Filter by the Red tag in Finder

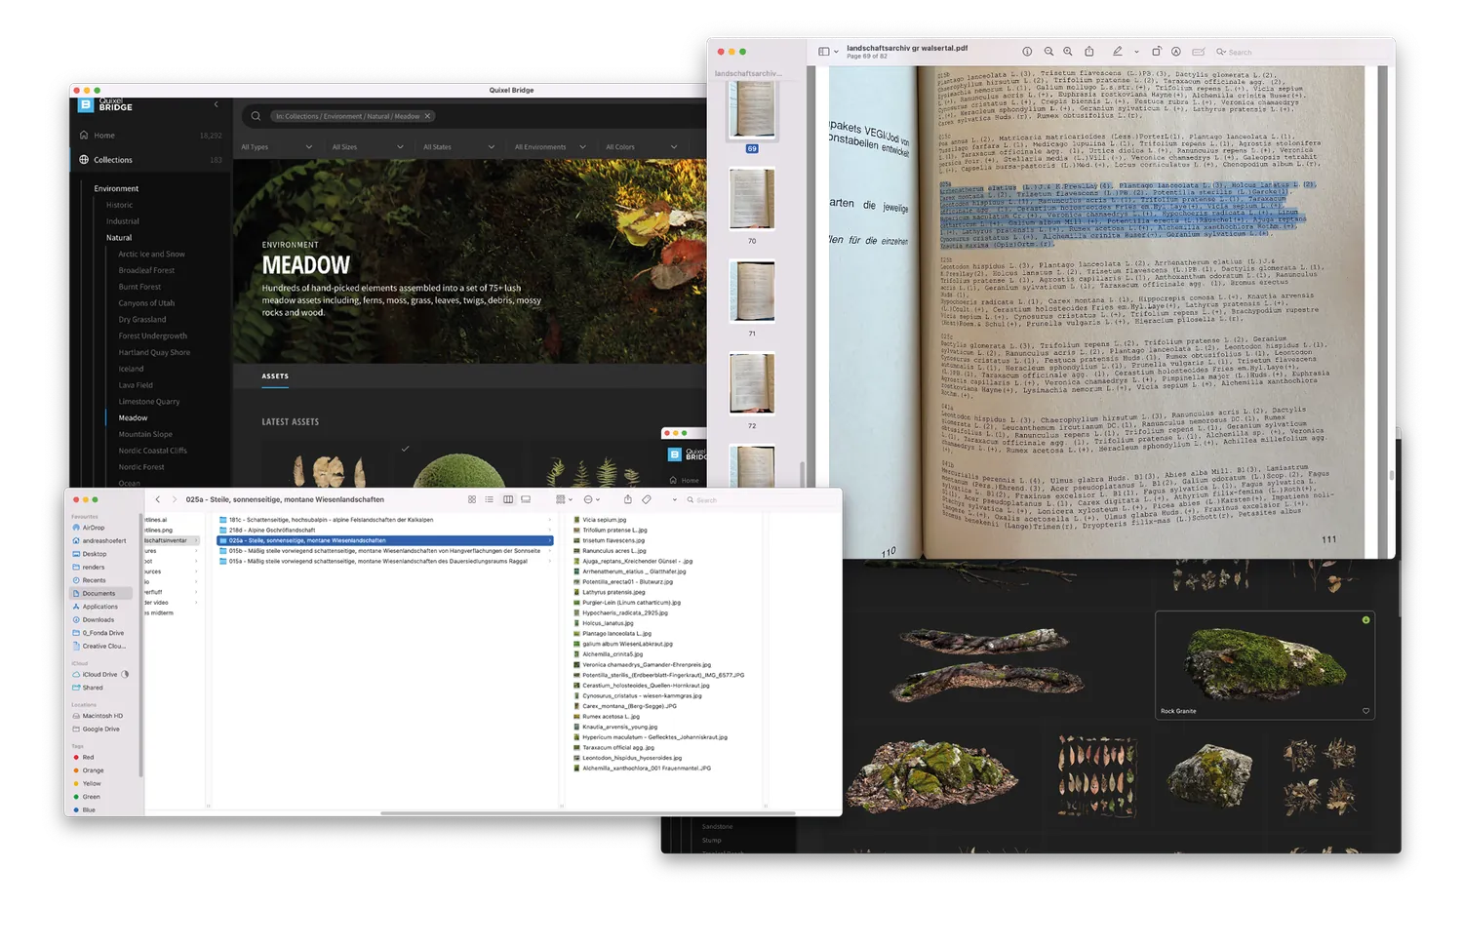[x=88, y=758]
